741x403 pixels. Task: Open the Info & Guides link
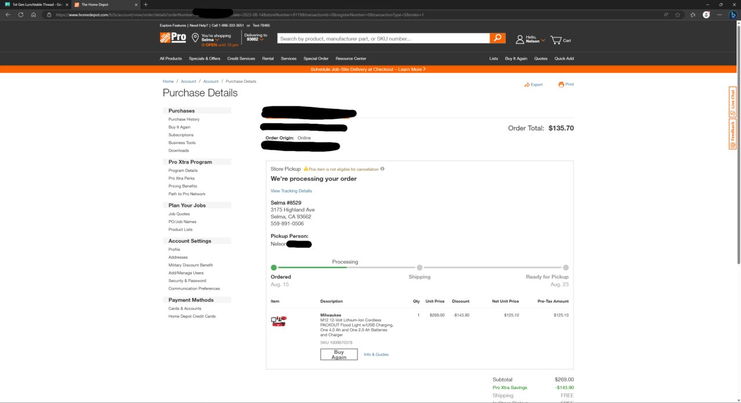pos(376,354)
